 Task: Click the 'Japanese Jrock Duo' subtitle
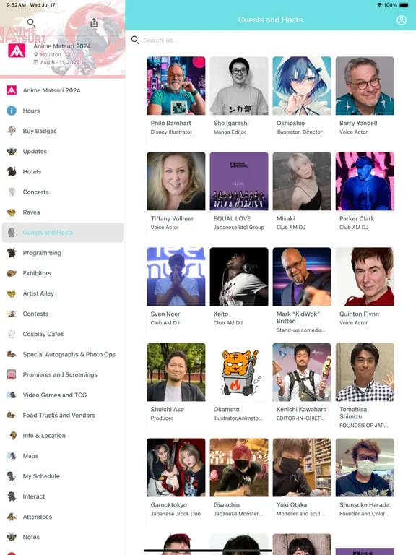pos(175,514)
